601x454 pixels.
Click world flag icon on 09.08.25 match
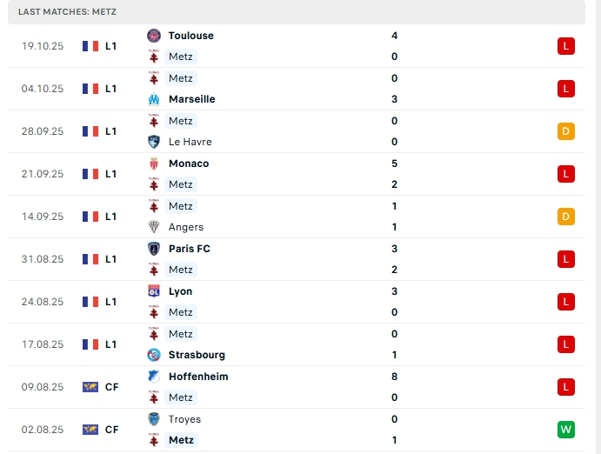(x=90, y=387)
